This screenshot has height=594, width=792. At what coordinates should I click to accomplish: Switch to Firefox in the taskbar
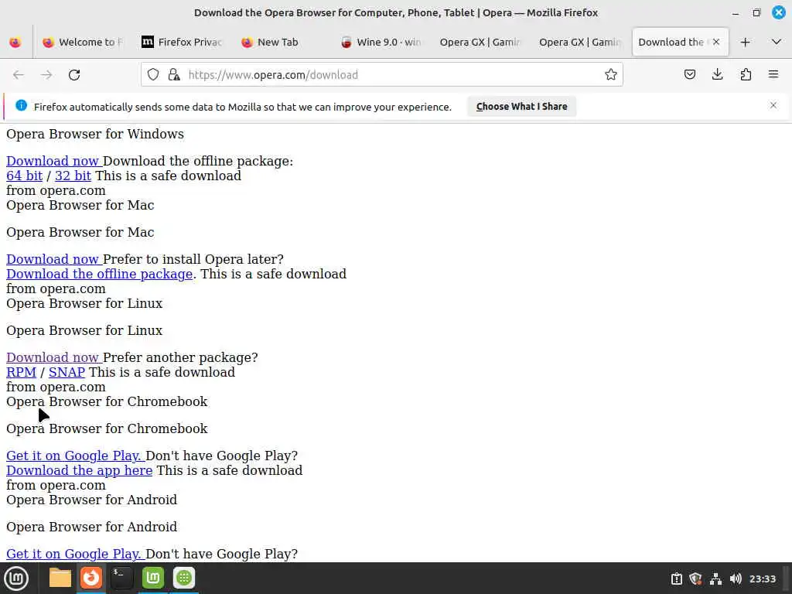[91, 578]
